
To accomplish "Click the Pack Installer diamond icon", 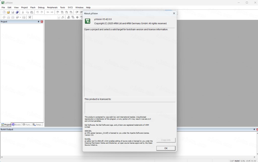I will (77, 17).
